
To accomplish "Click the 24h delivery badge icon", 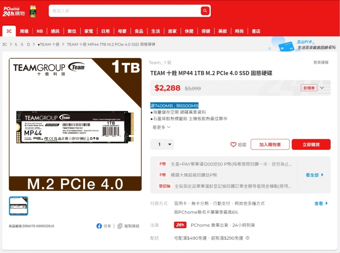I will (x=180, y=225).
